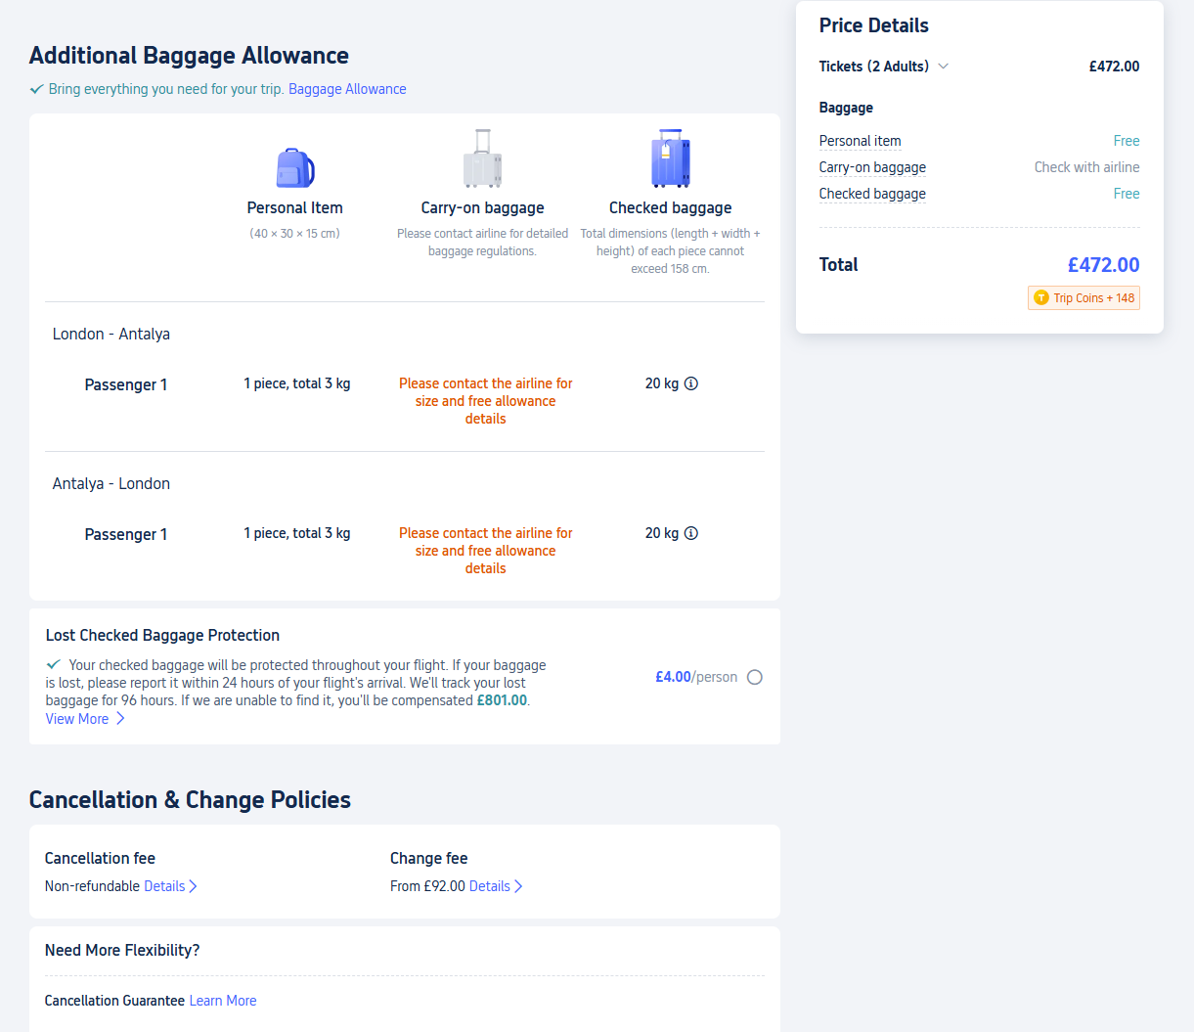Viewport: 1194px width, 1032px height.
Task: Click the £801.00 compensation amount
Action: point(502,700)
